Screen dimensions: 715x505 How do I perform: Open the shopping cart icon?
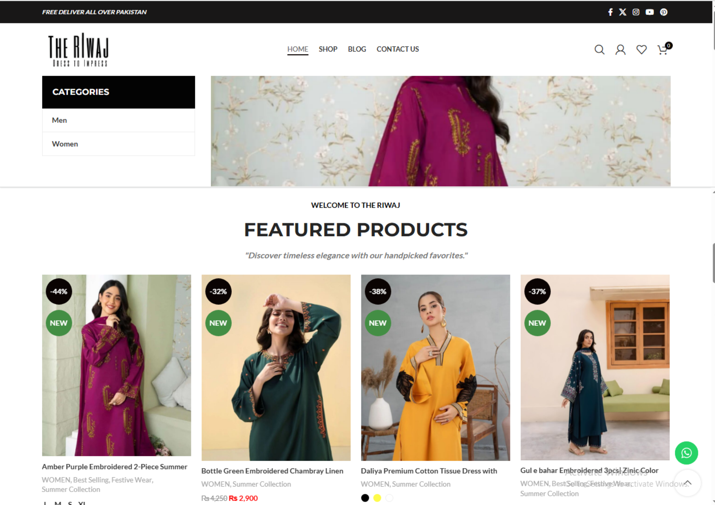point(663,50)
